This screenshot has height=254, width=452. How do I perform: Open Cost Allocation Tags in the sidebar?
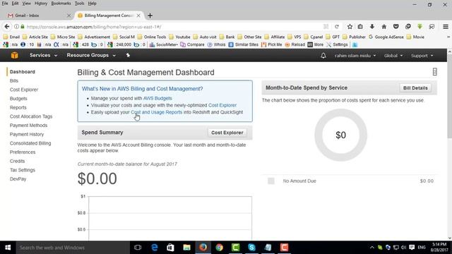[31, 116]
